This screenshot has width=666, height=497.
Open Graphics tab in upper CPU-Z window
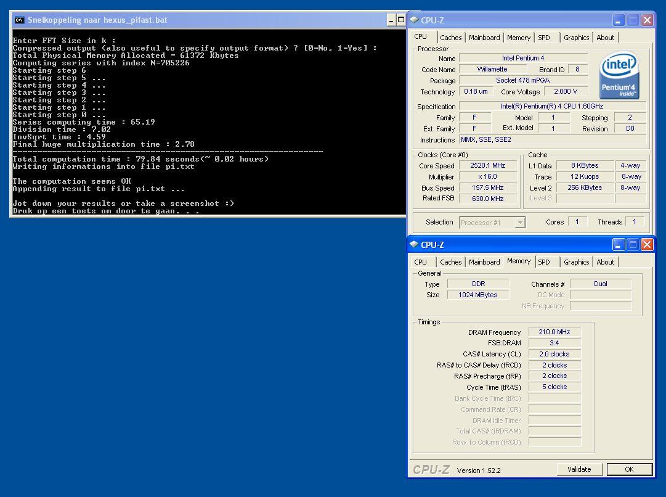577,38
